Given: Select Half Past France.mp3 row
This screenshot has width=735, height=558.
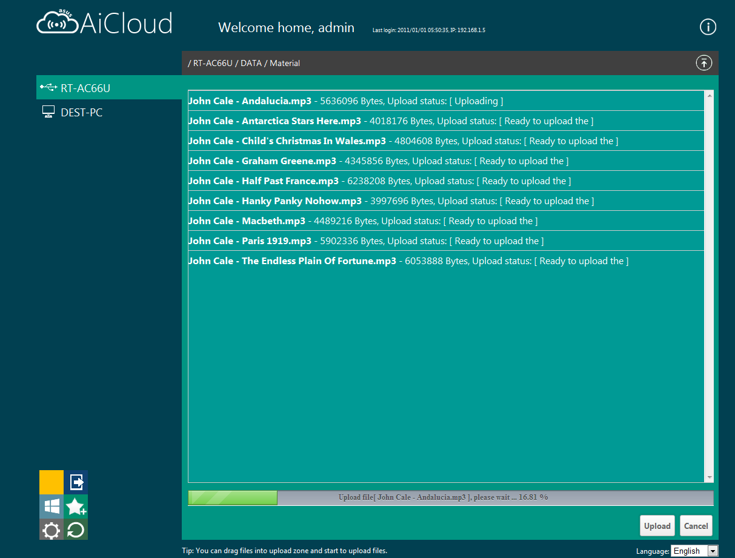Looking at the screenshot, I should click(x=446, y=181).
